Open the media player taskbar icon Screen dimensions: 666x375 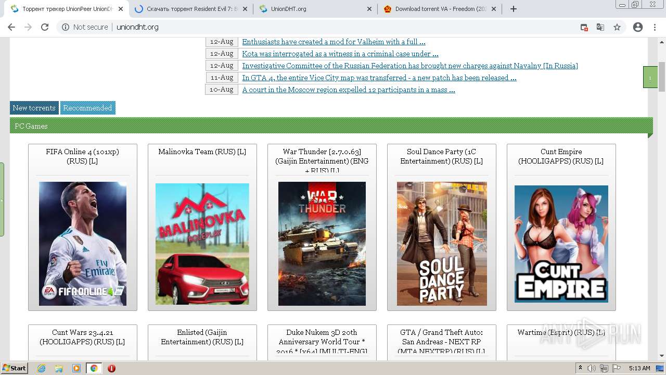click(76, 368)
